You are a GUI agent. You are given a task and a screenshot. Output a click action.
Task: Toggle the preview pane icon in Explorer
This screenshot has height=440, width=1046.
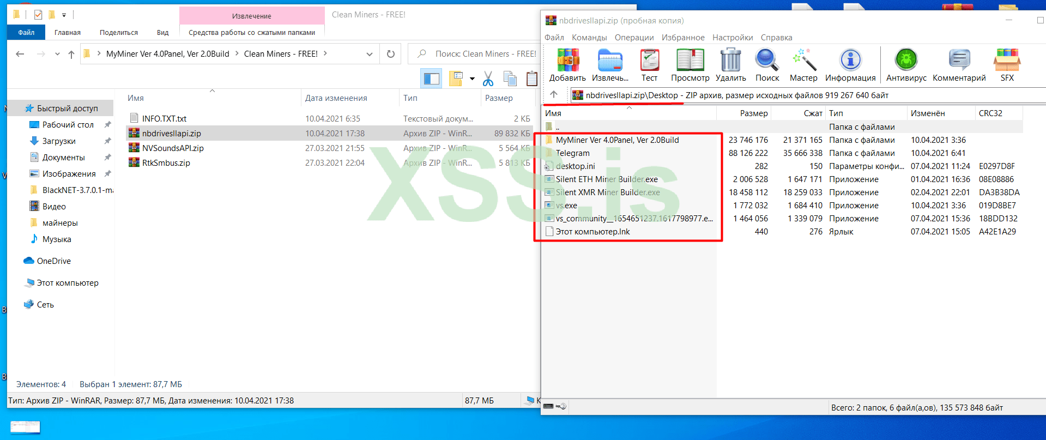[x=432, y=79]
